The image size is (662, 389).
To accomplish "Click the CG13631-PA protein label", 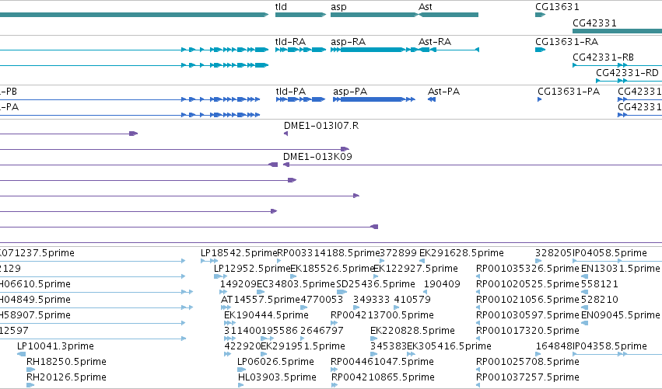I will click(x=569, y=91).
